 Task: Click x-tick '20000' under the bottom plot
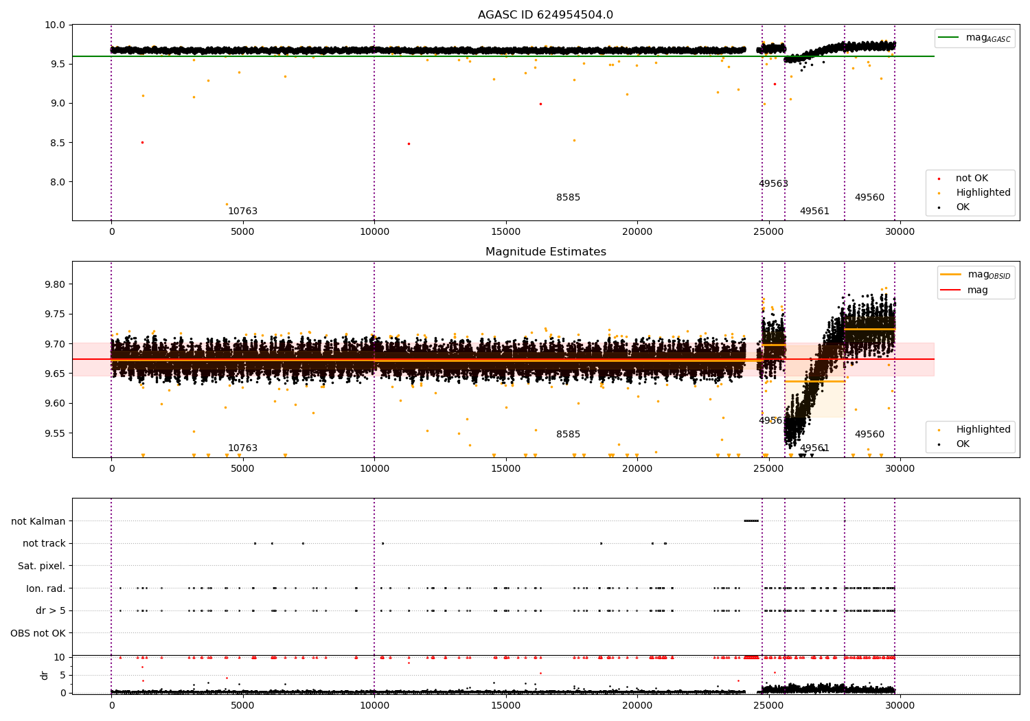(x=637, y=706)
